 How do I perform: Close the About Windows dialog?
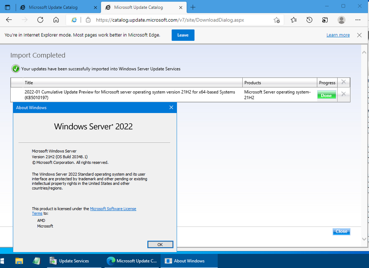click(171, 107)
